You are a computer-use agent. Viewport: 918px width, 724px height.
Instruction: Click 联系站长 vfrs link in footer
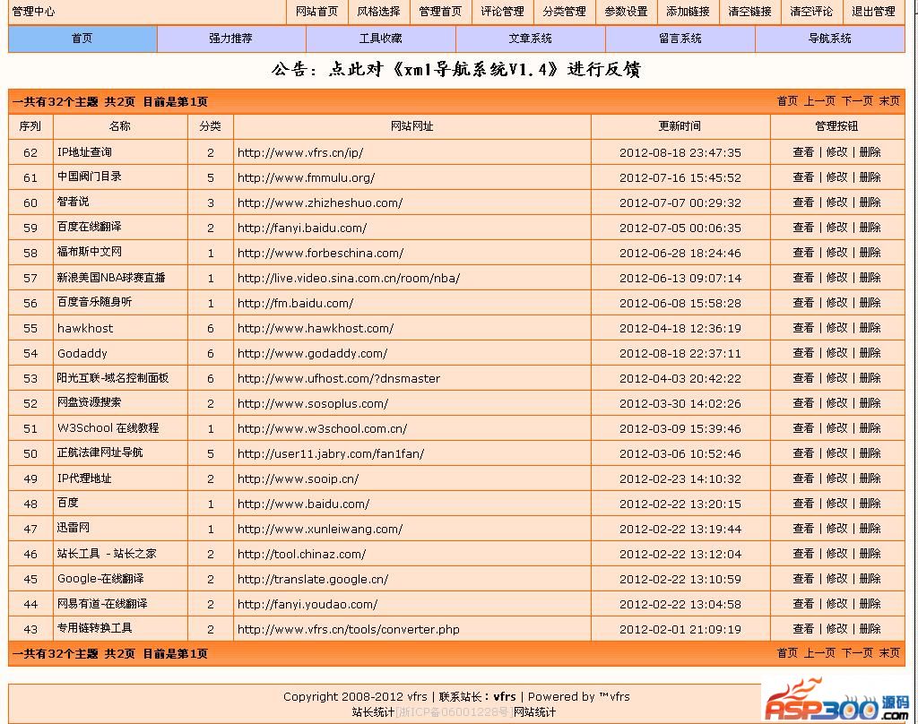coord(505,696)
